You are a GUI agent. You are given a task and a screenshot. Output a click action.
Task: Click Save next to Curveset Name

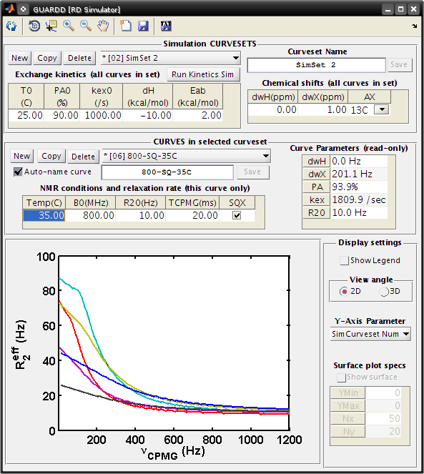399,64
